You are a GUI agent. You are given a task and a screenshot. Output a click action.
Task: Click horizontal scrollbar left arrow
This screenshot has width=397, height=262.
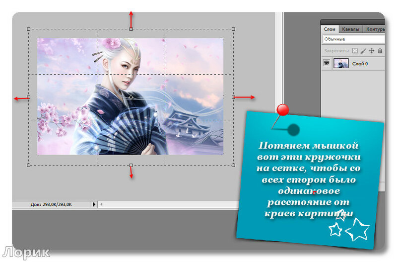(101, 204)
